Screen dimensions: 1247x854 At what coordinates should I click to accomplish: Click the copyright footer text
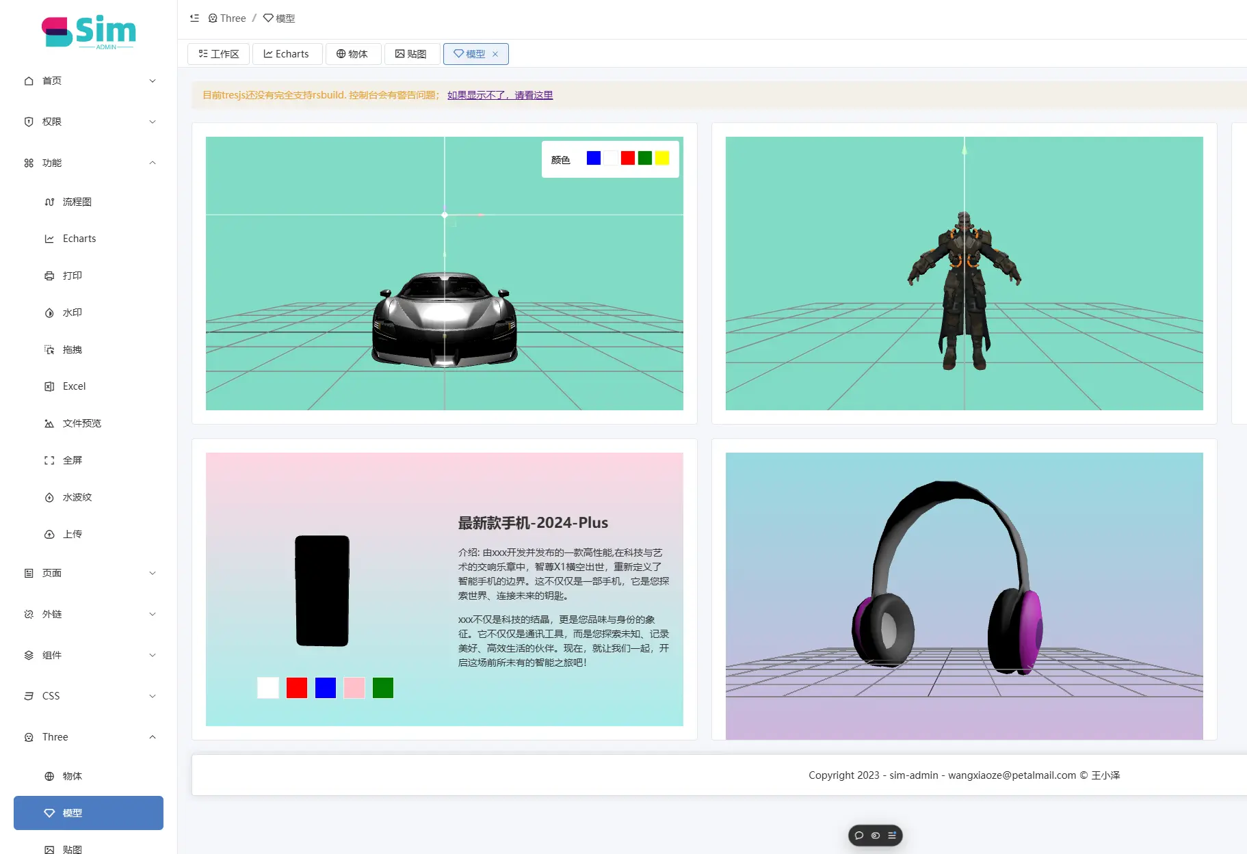964,775
